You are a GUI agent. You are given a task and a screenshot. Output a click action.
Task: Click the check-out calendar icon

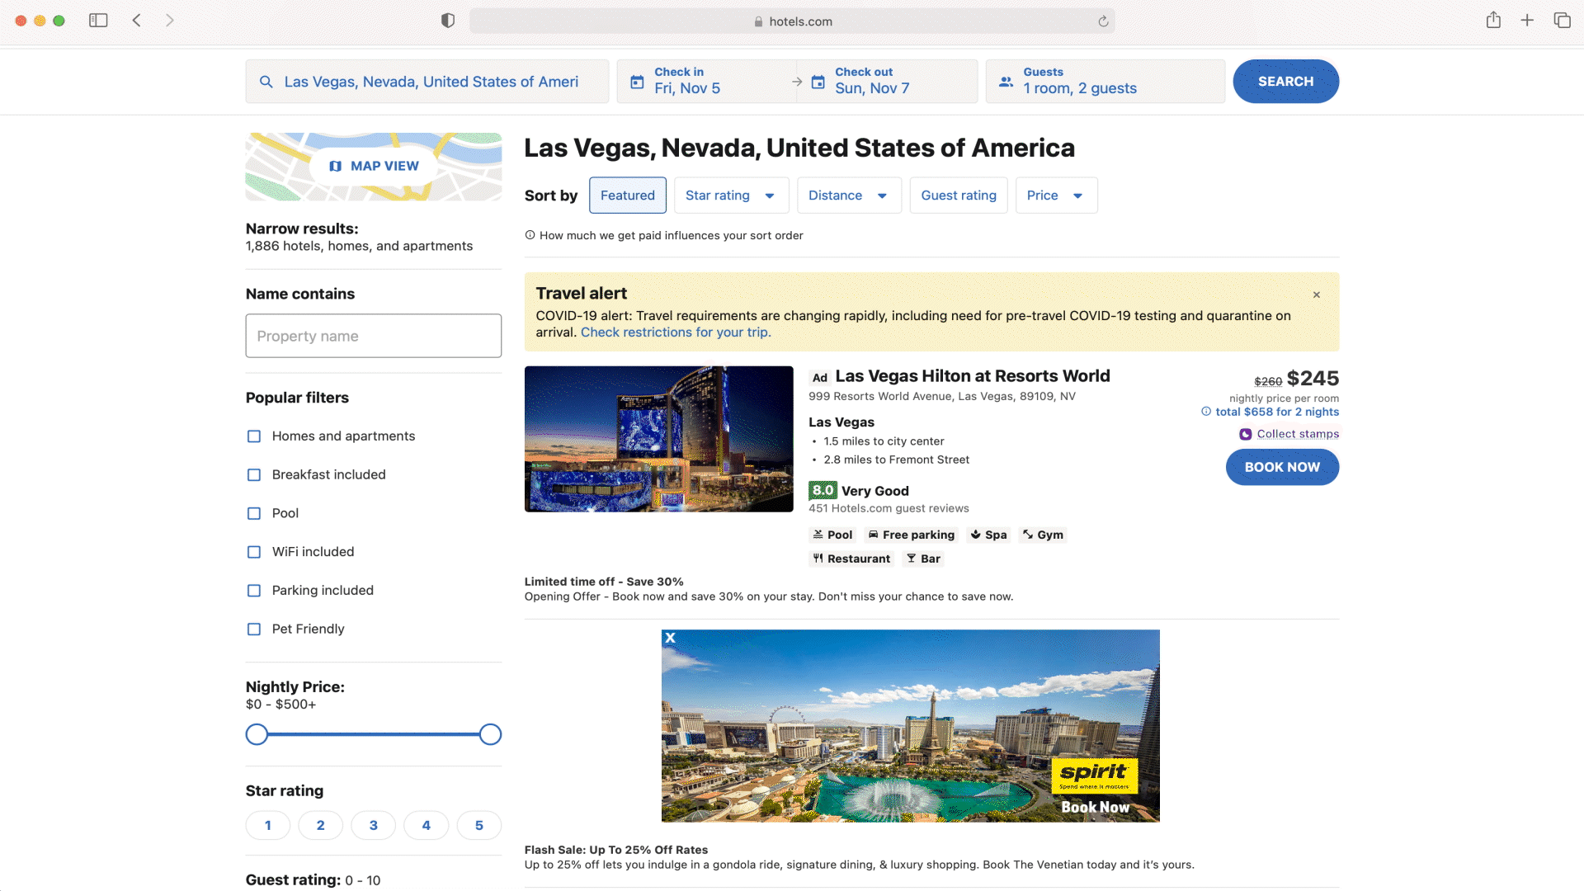[818, 82]
